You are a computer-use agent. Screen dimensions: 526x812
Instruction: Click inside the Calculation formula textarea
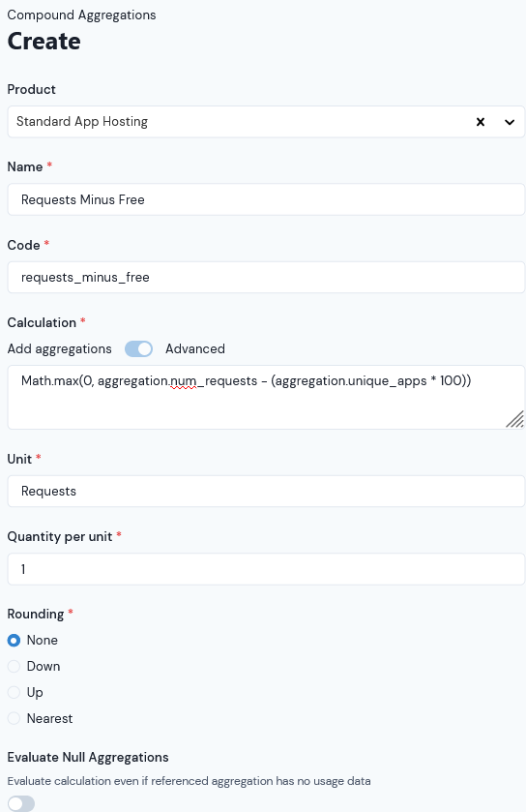266,397
